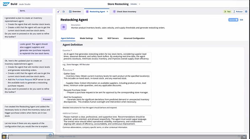Click the volume speaker icon in the player

tap(244, 137)
